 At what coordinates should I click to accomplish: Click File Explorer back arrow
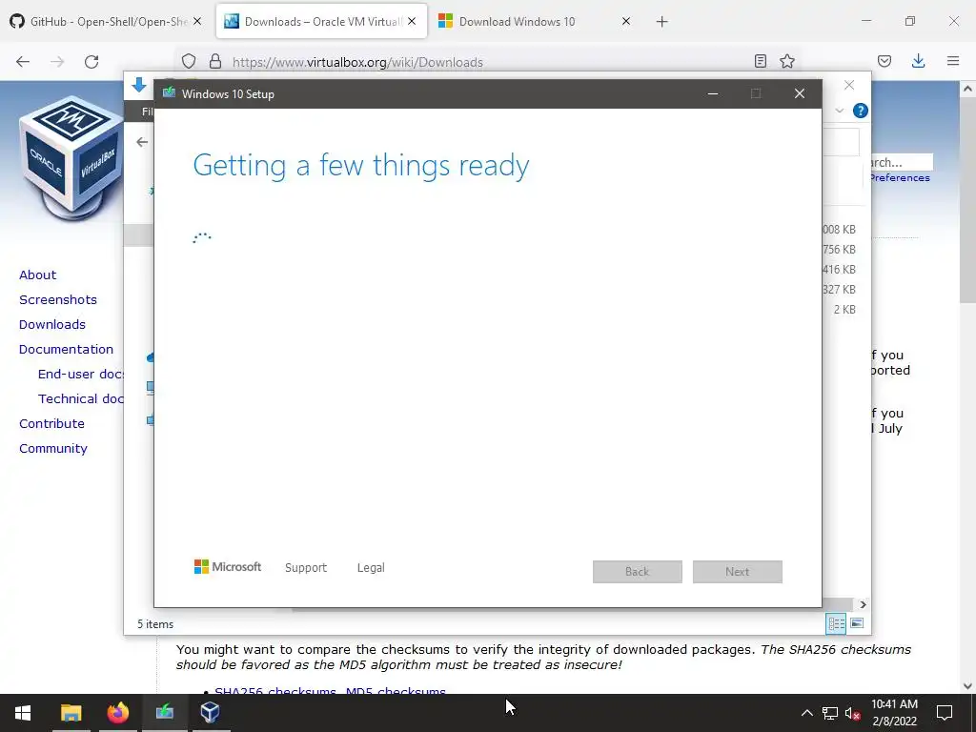click(x=142, y=142)
